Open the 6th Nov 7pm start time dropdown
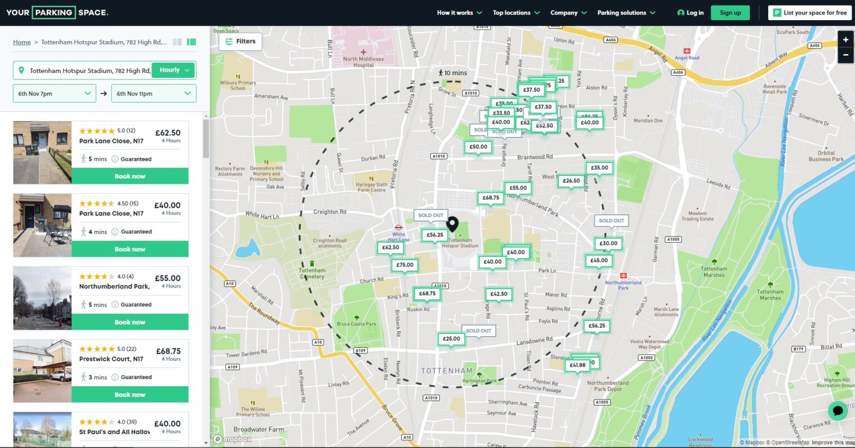Image resolution: width=855 pixels, height=448 pixels. pos(54,93)
